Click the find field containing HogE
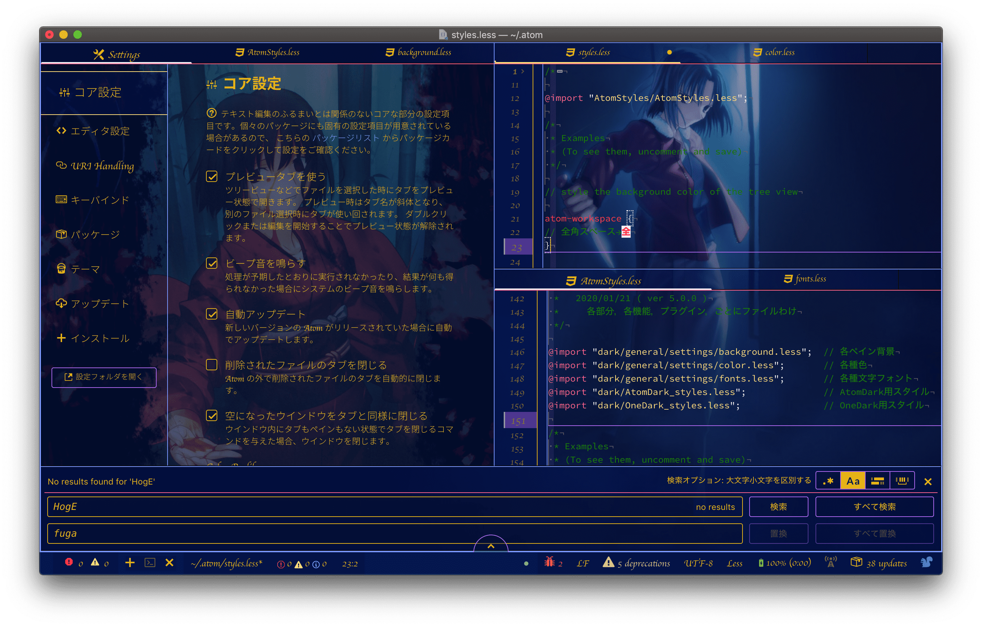This screenshot has height=627, width=982. (395, 507)
